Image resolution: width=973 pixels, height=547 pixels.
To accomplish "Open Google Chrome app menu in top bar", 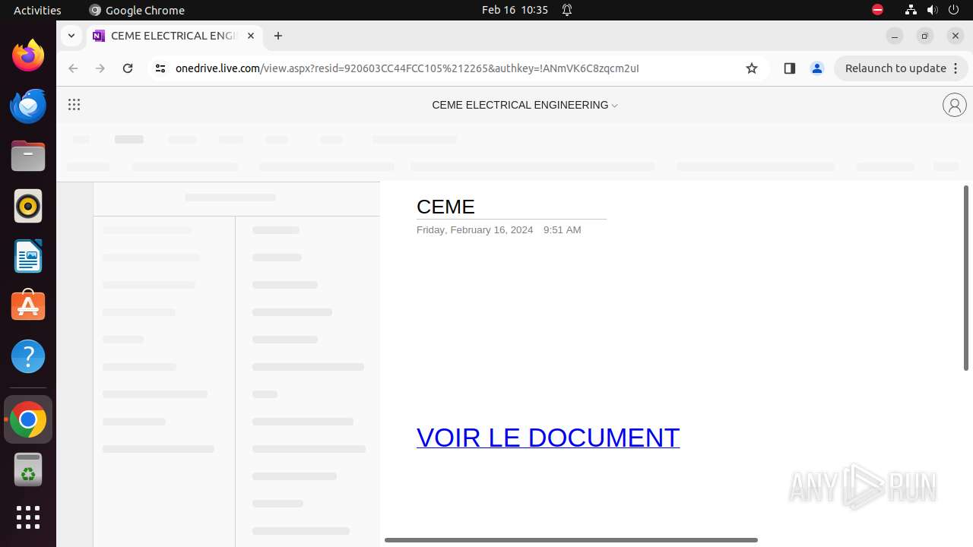I will click(137, 10).
